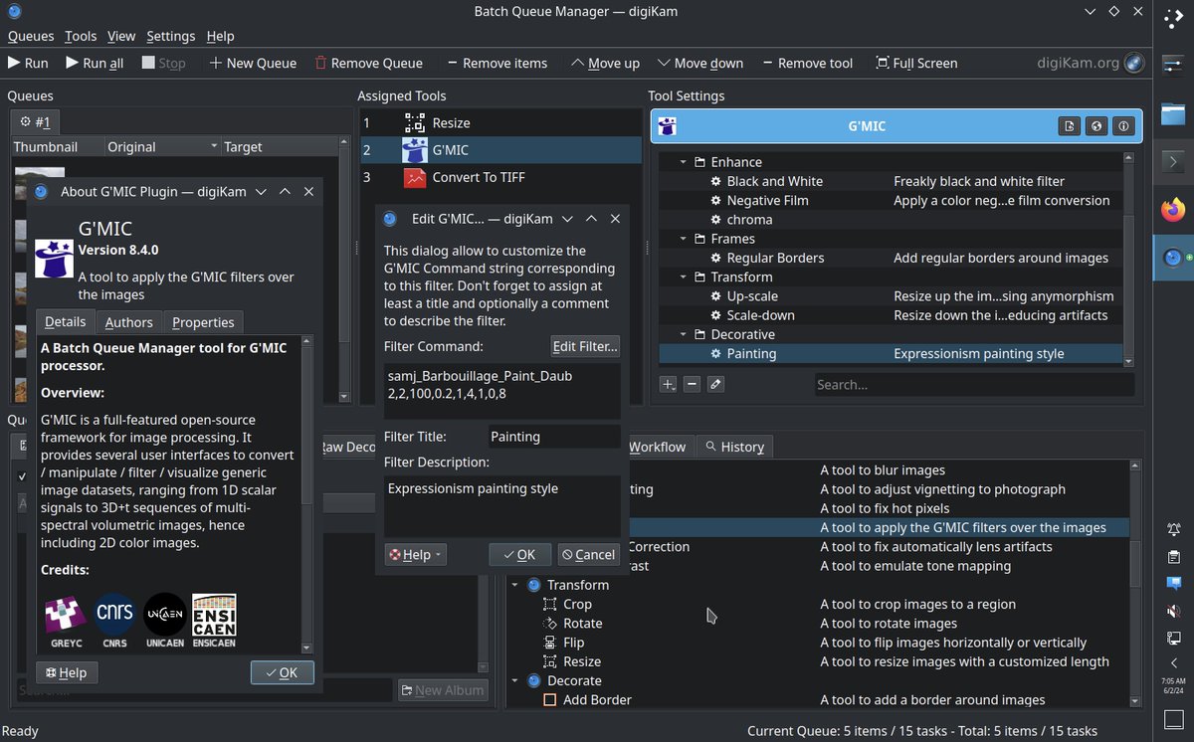Click the Run toolbar button

[28, 63]
